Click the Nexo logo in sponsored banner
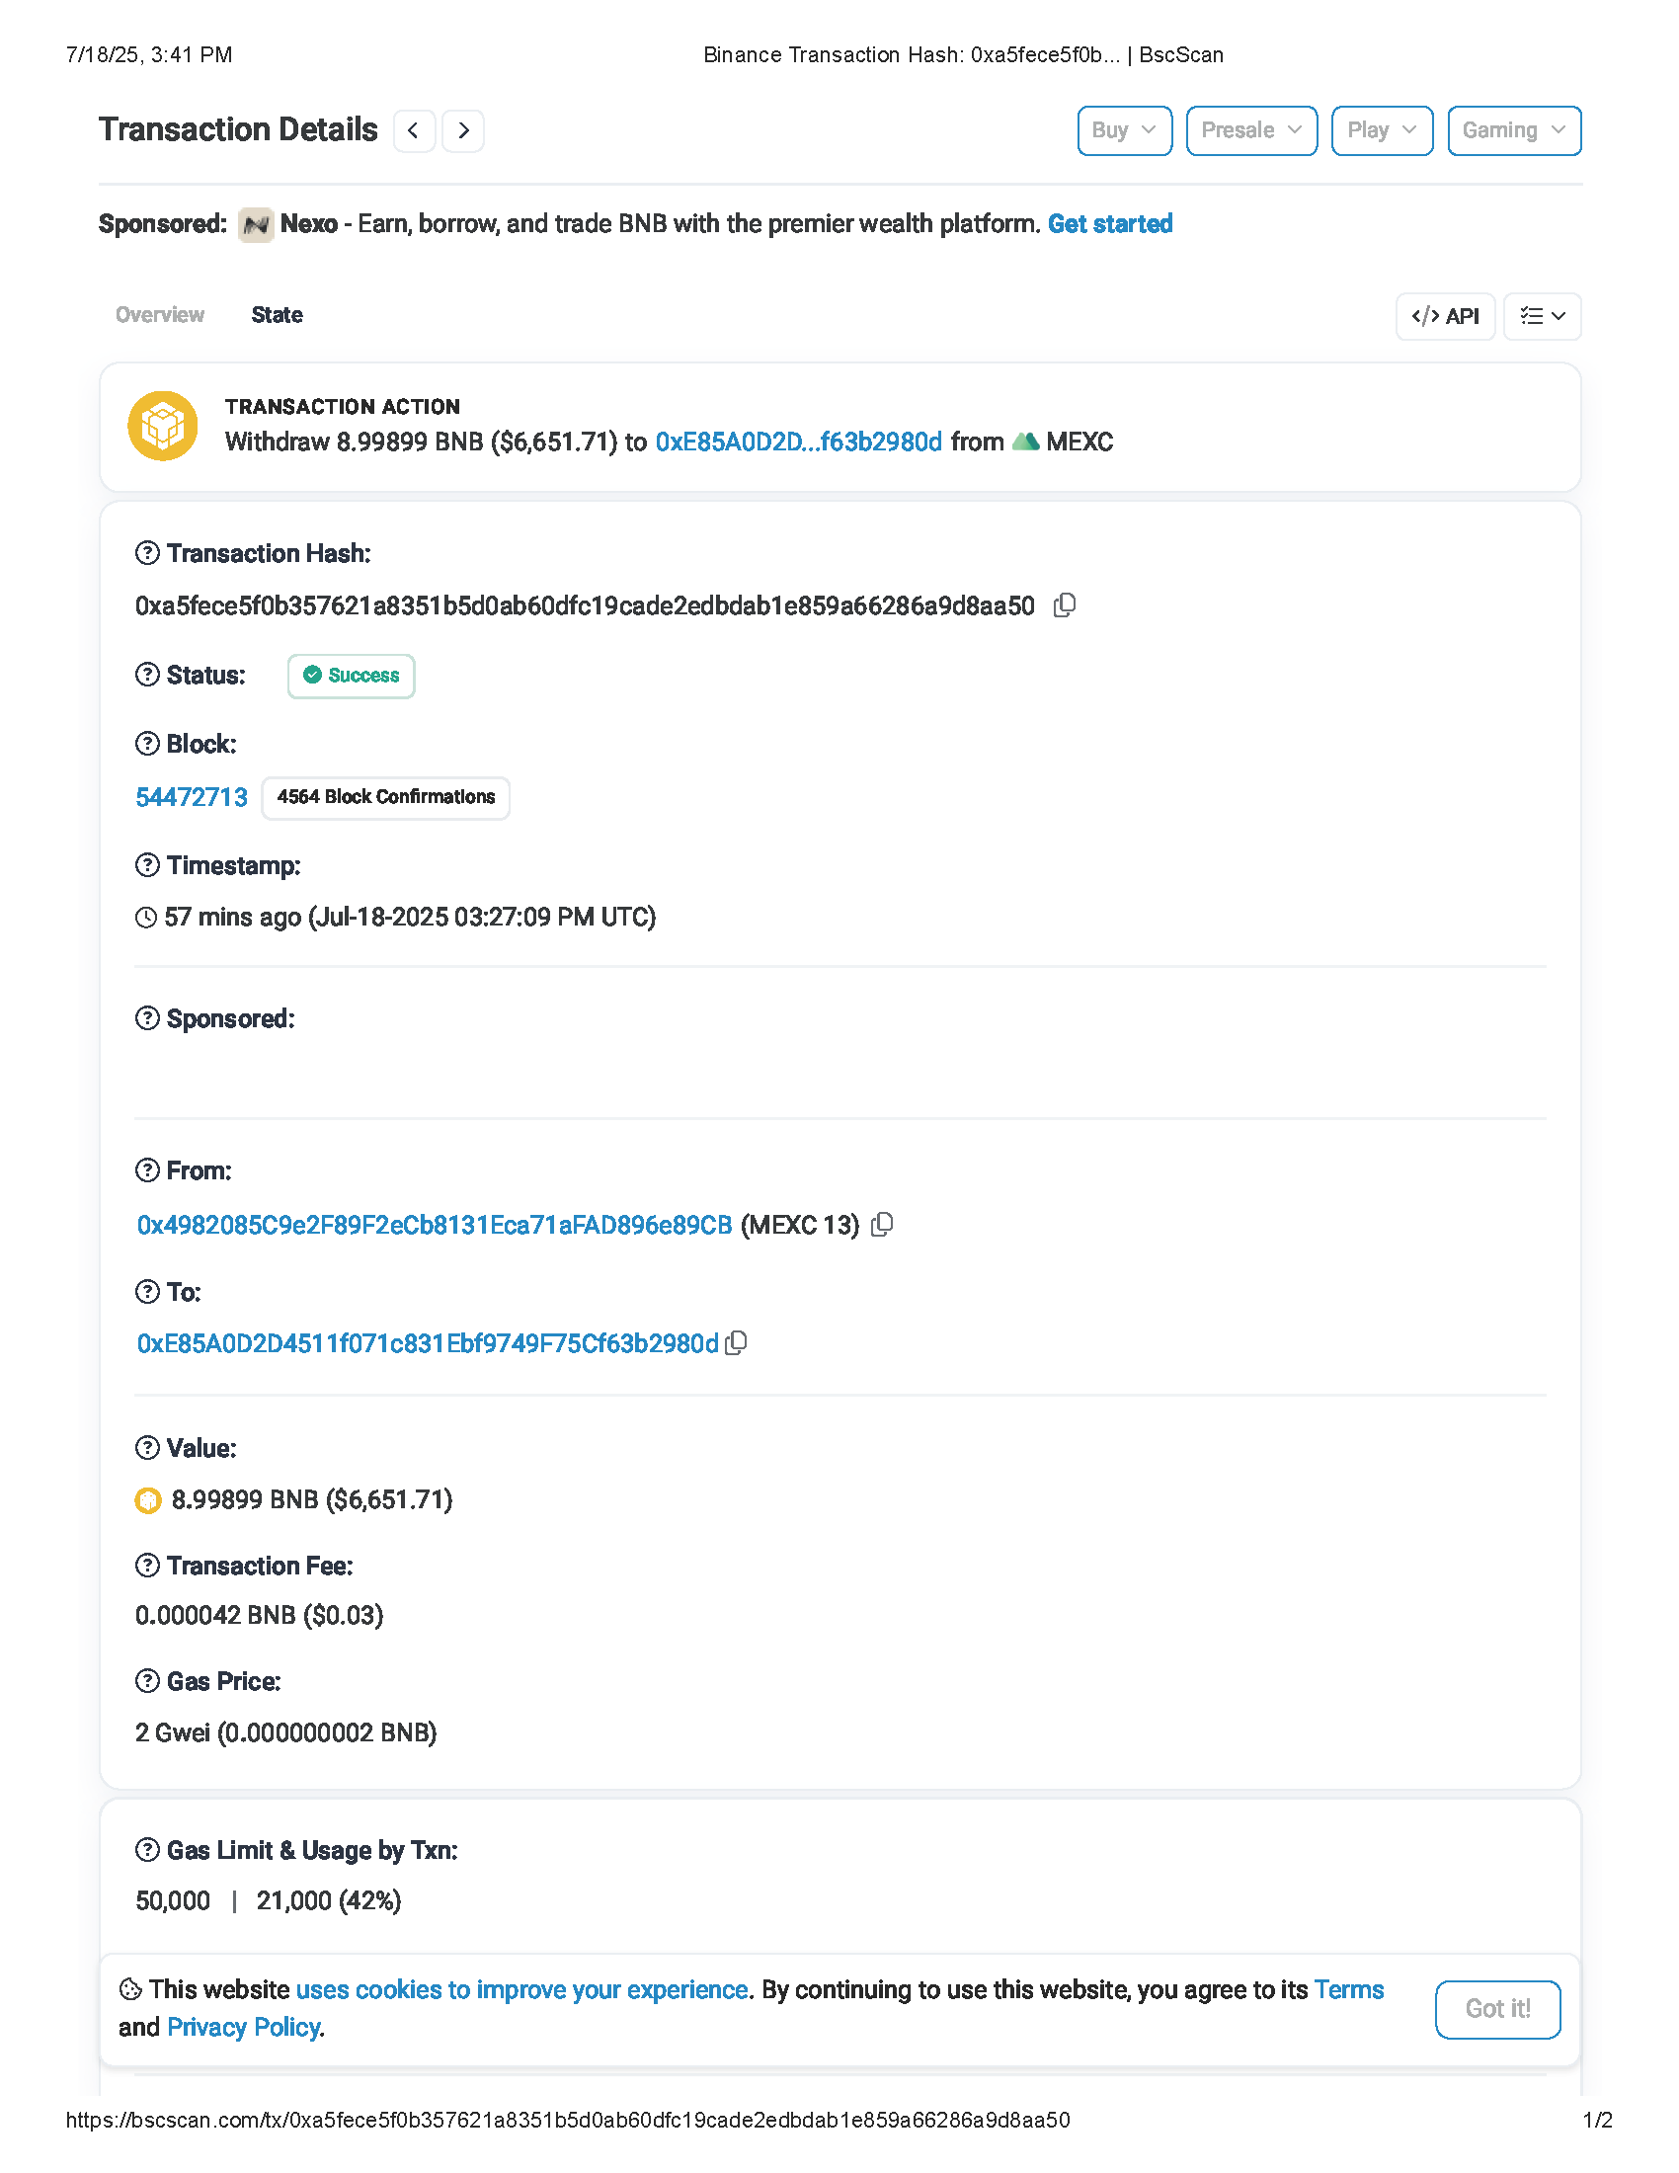The height and width of the screenshot is (2173, 1679). 257,224
